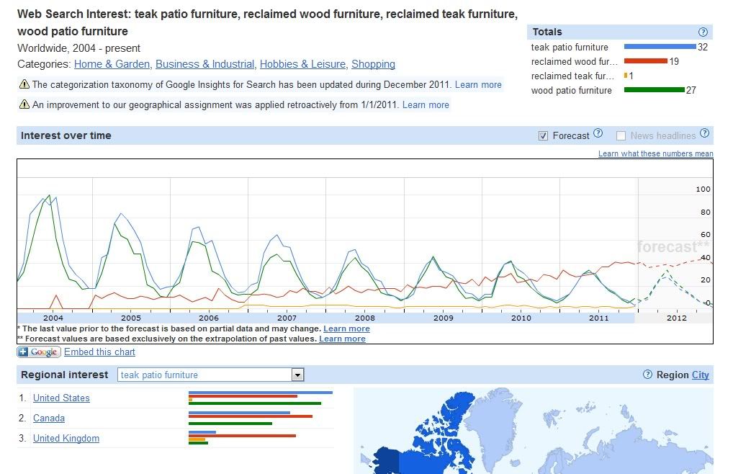Click yellow reclaimed teak furniture totals bar

point(626,75)
